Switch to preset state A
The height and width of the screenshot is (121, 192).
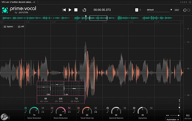(x=137, y=10)
